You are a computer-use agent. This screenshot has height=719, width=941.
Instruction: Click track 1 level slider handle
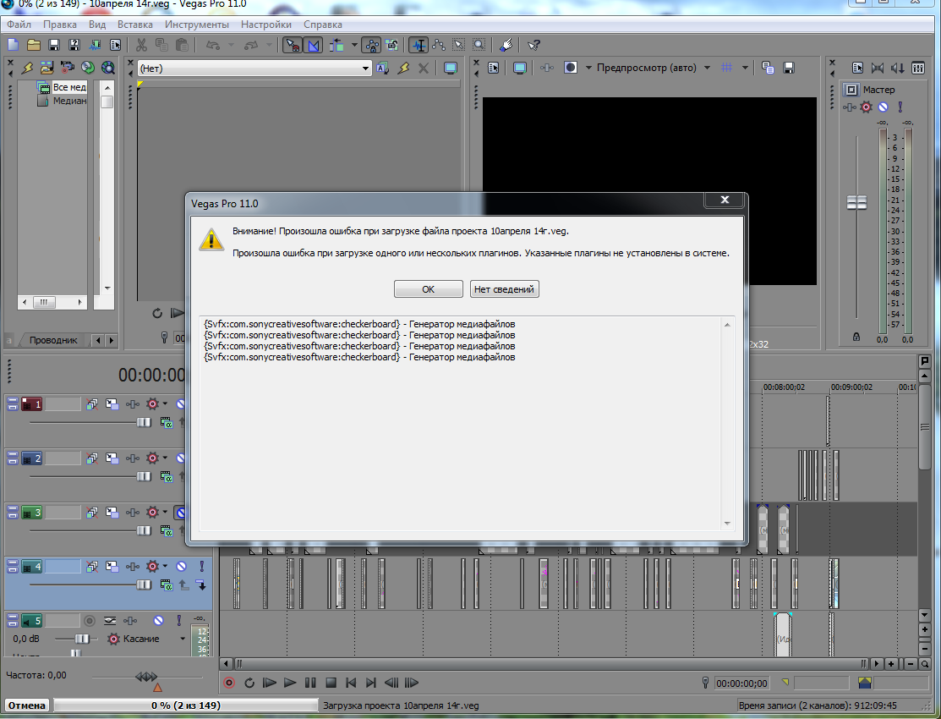point(144,422)
